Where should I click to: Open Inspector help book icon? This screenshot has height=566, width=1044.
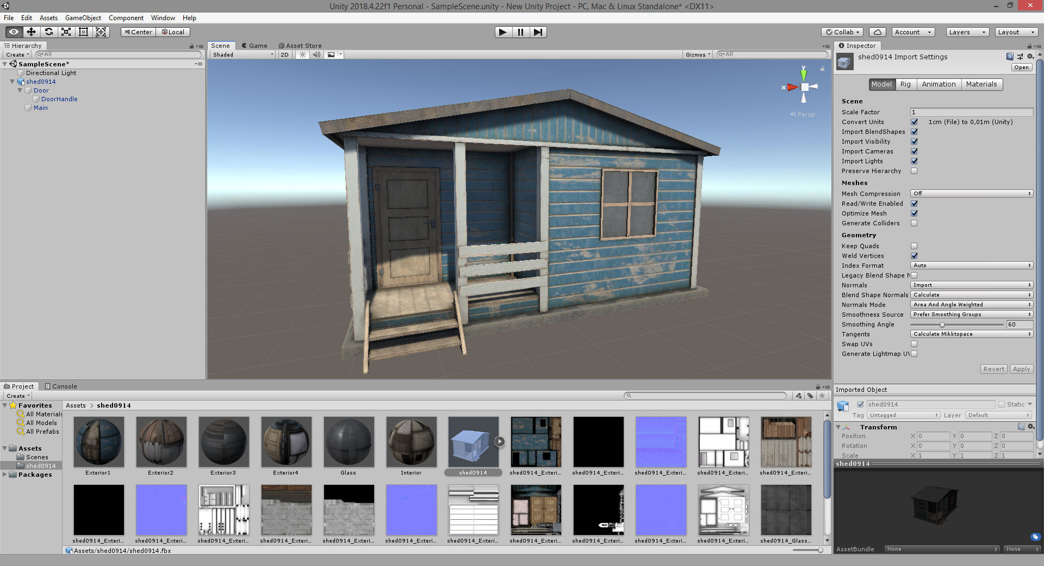pos(1010,57)
